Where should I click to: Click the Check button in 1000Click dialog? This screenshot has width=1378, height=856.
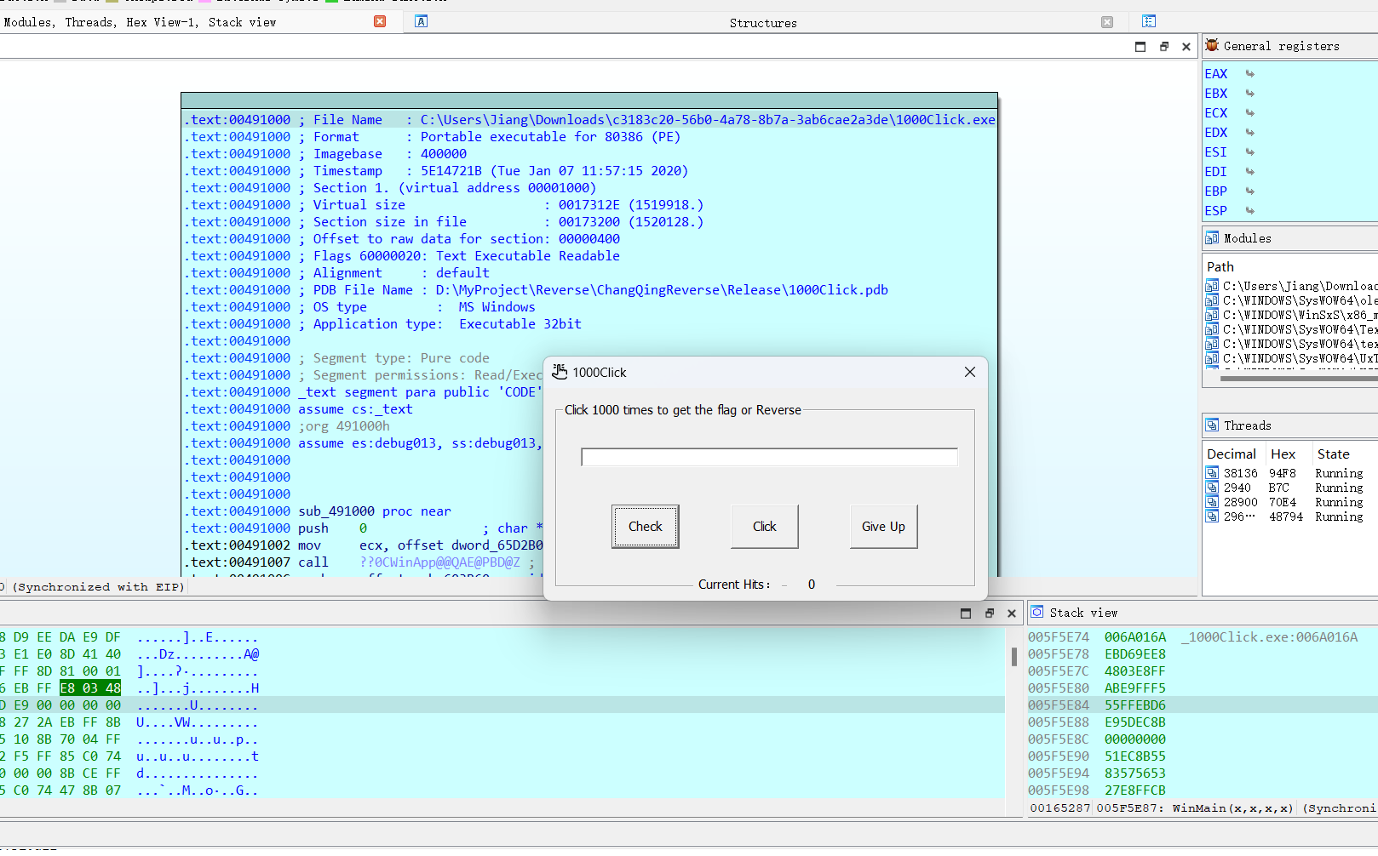(645, 527)
